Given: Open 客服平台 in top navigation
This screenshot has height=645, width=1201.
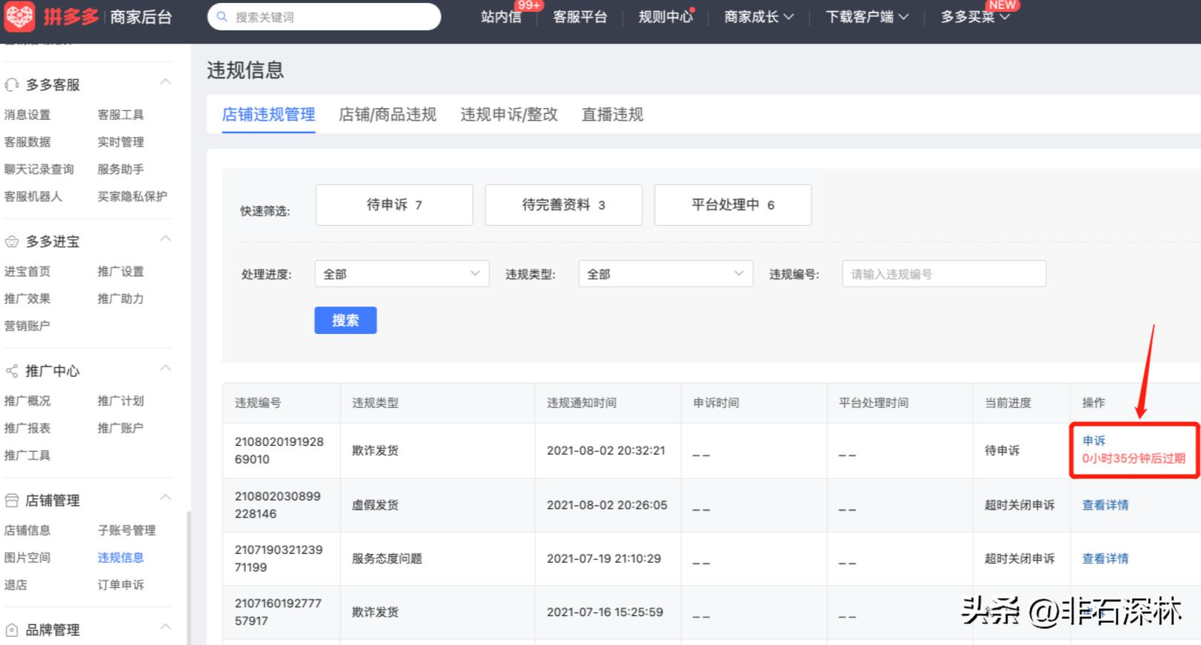Looking at the screenshot, I should [580, 17].
